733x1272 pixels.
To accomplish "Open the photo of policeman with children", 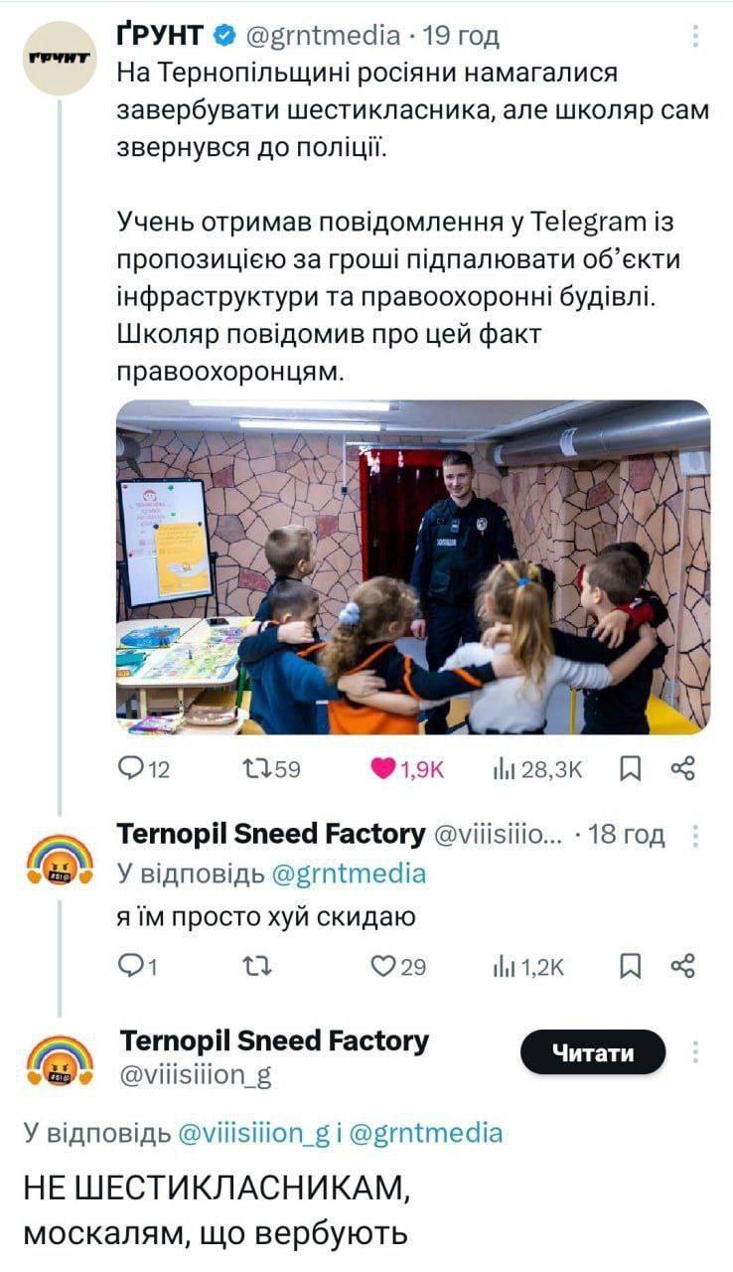I will pos(413,567).
